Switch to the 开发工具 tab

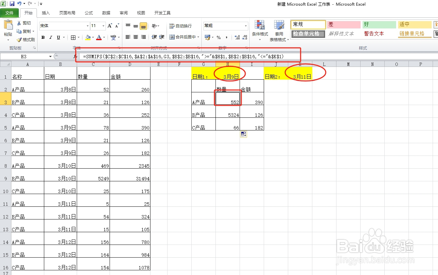click(163, 13)
